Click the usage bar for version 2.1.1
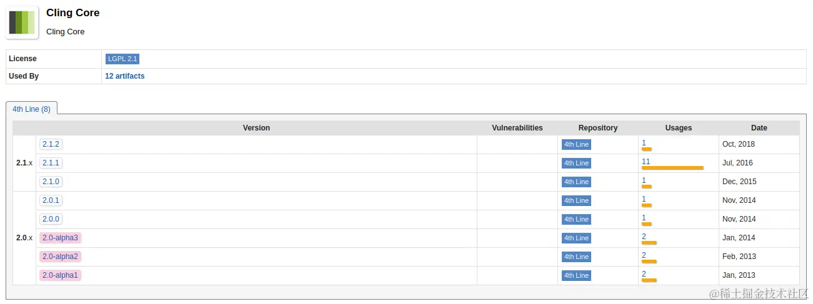 672,168
